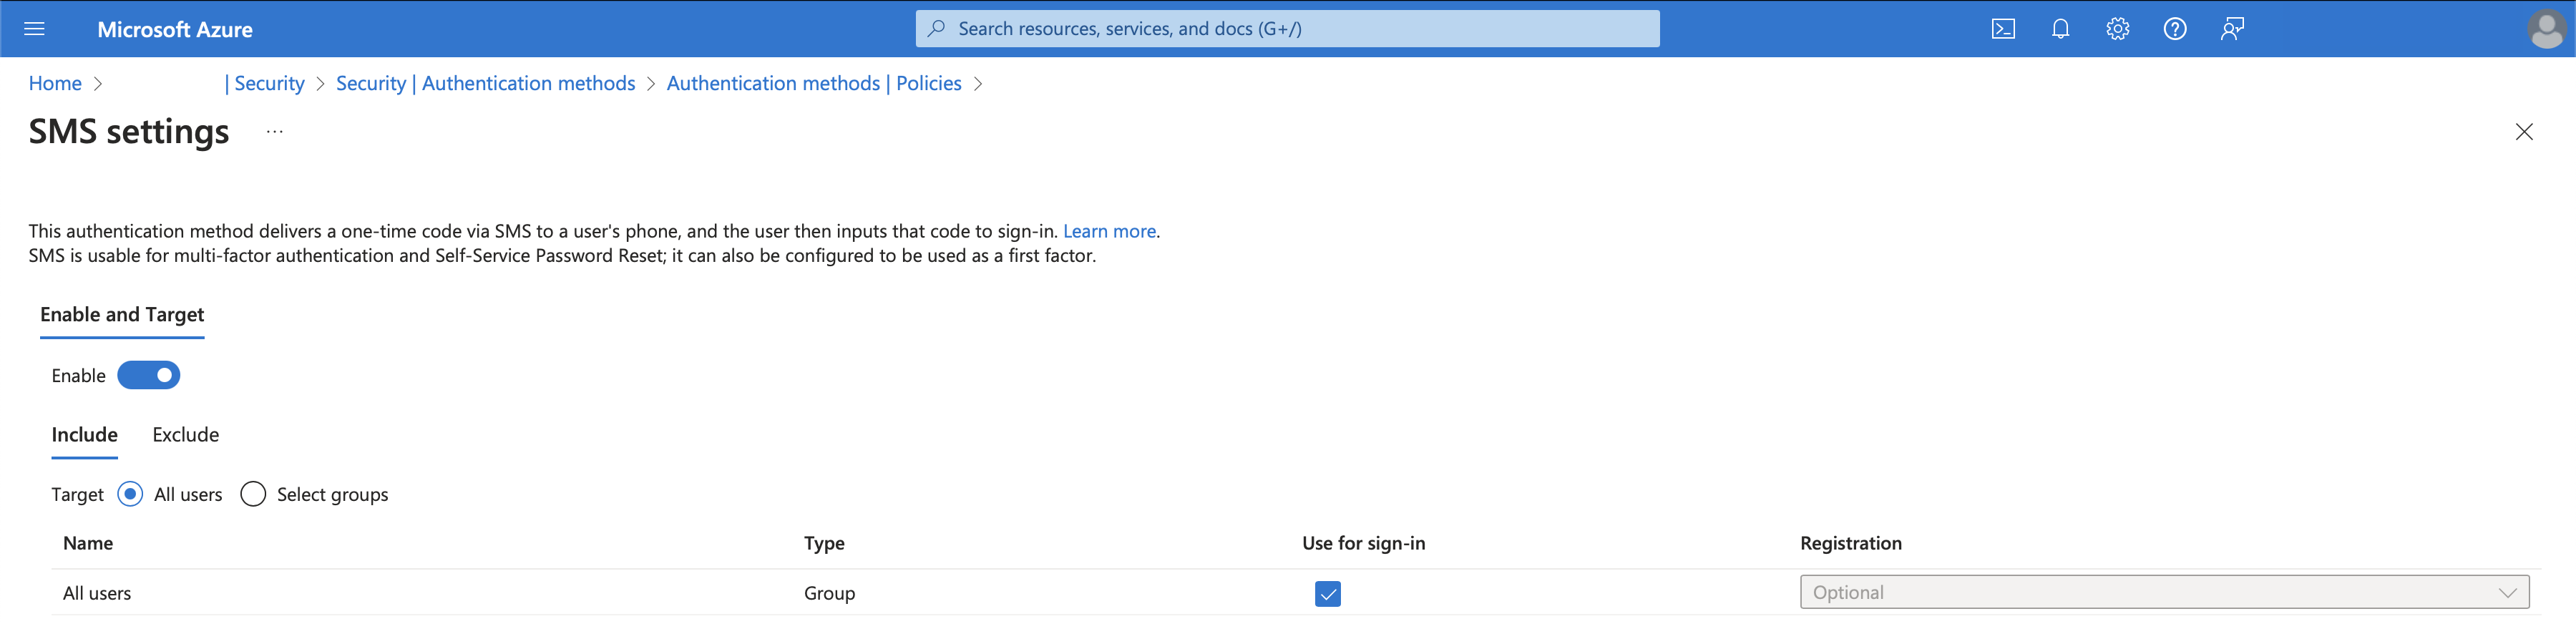Click the SMS settings page title
Viewport: 2576px width, 624px height.
[129, 132]
